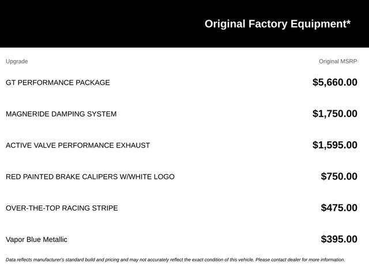Click the $750.00 price value

coord(339,177)
